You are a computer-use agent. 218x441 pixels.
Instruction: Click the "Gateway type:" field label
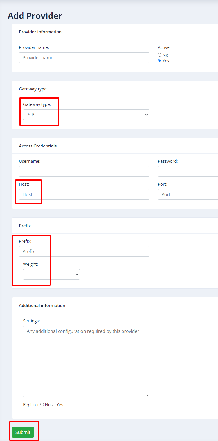pyautogui.click(x=37, y=104)
